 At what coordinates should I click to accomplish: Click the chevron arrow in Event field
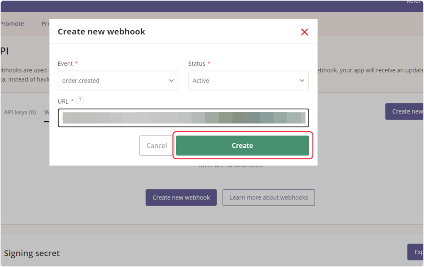[x=171, y=81]
